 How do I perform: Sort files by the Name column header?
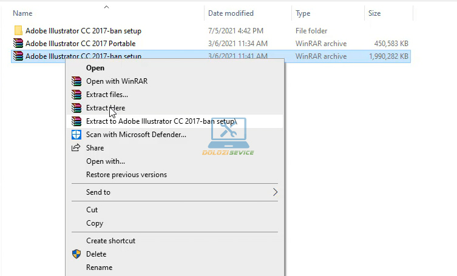pos(22,13)
